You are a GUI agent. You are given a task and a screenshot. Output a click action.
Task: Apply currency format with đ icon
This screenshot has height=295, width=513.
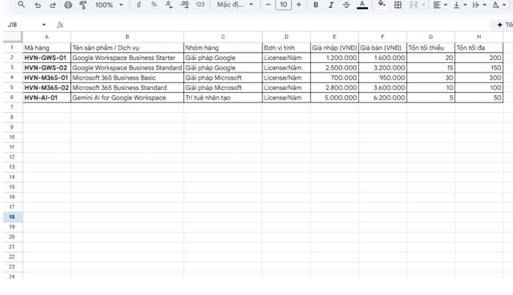coord(139,4)
